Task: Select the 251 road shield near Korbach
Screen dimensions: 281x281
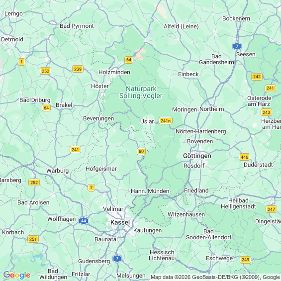Action: click(33, 239)
